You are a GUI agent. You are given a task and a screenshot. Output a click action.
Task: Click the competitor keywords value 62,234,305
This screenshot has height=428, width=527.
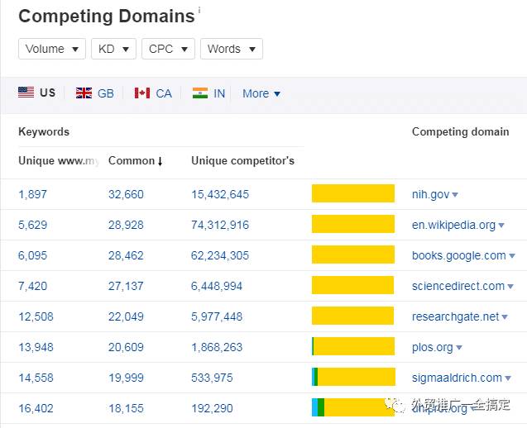(220, 255)
